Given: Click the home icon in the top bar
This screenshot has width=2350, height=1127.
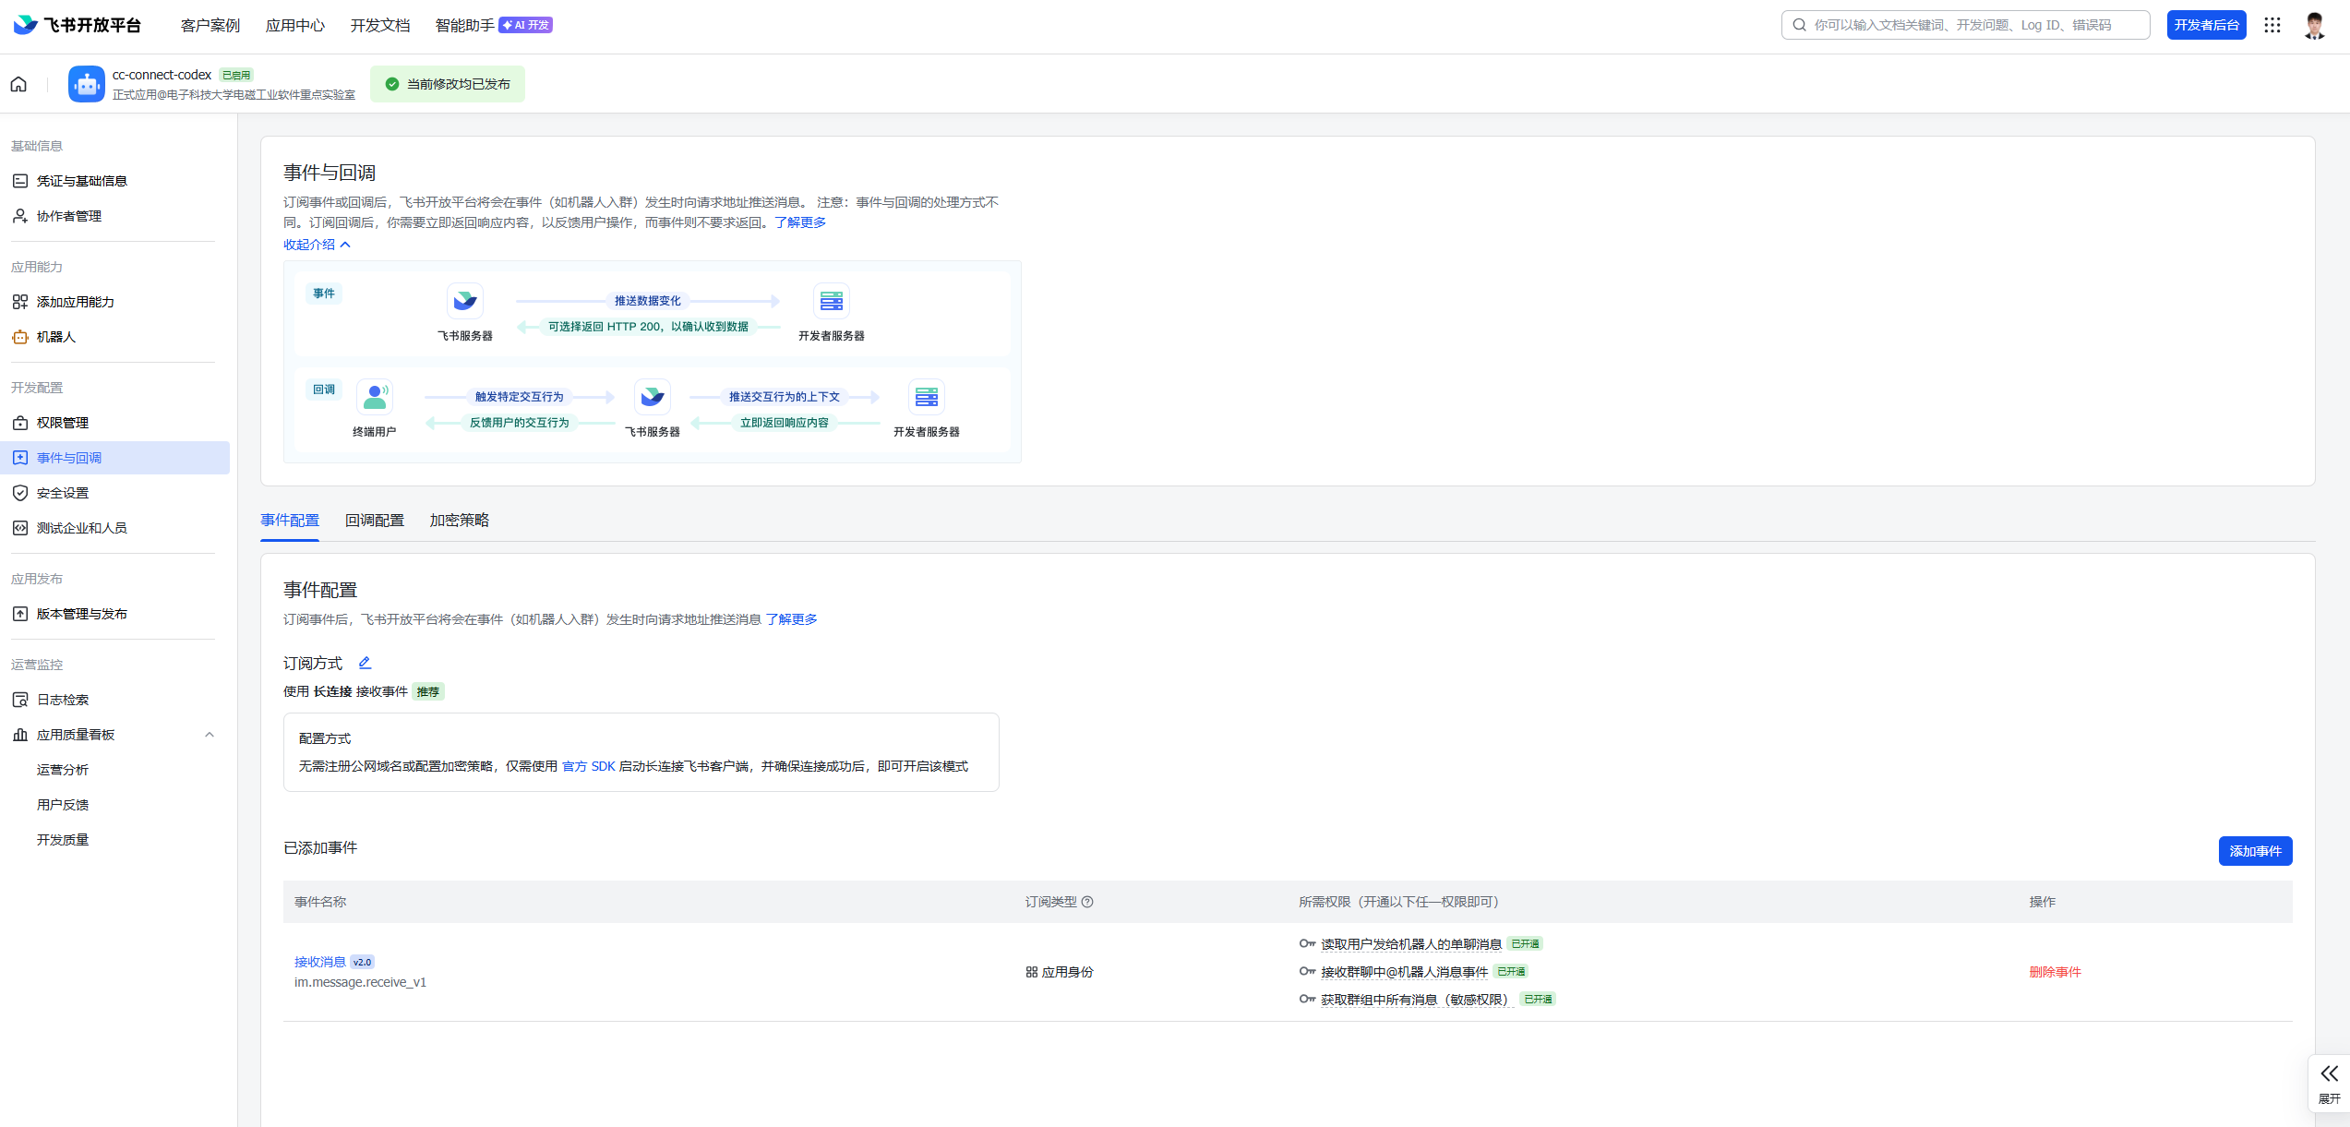Looking at the screenshot, I should pyautogui.click(x=18, y=84).
